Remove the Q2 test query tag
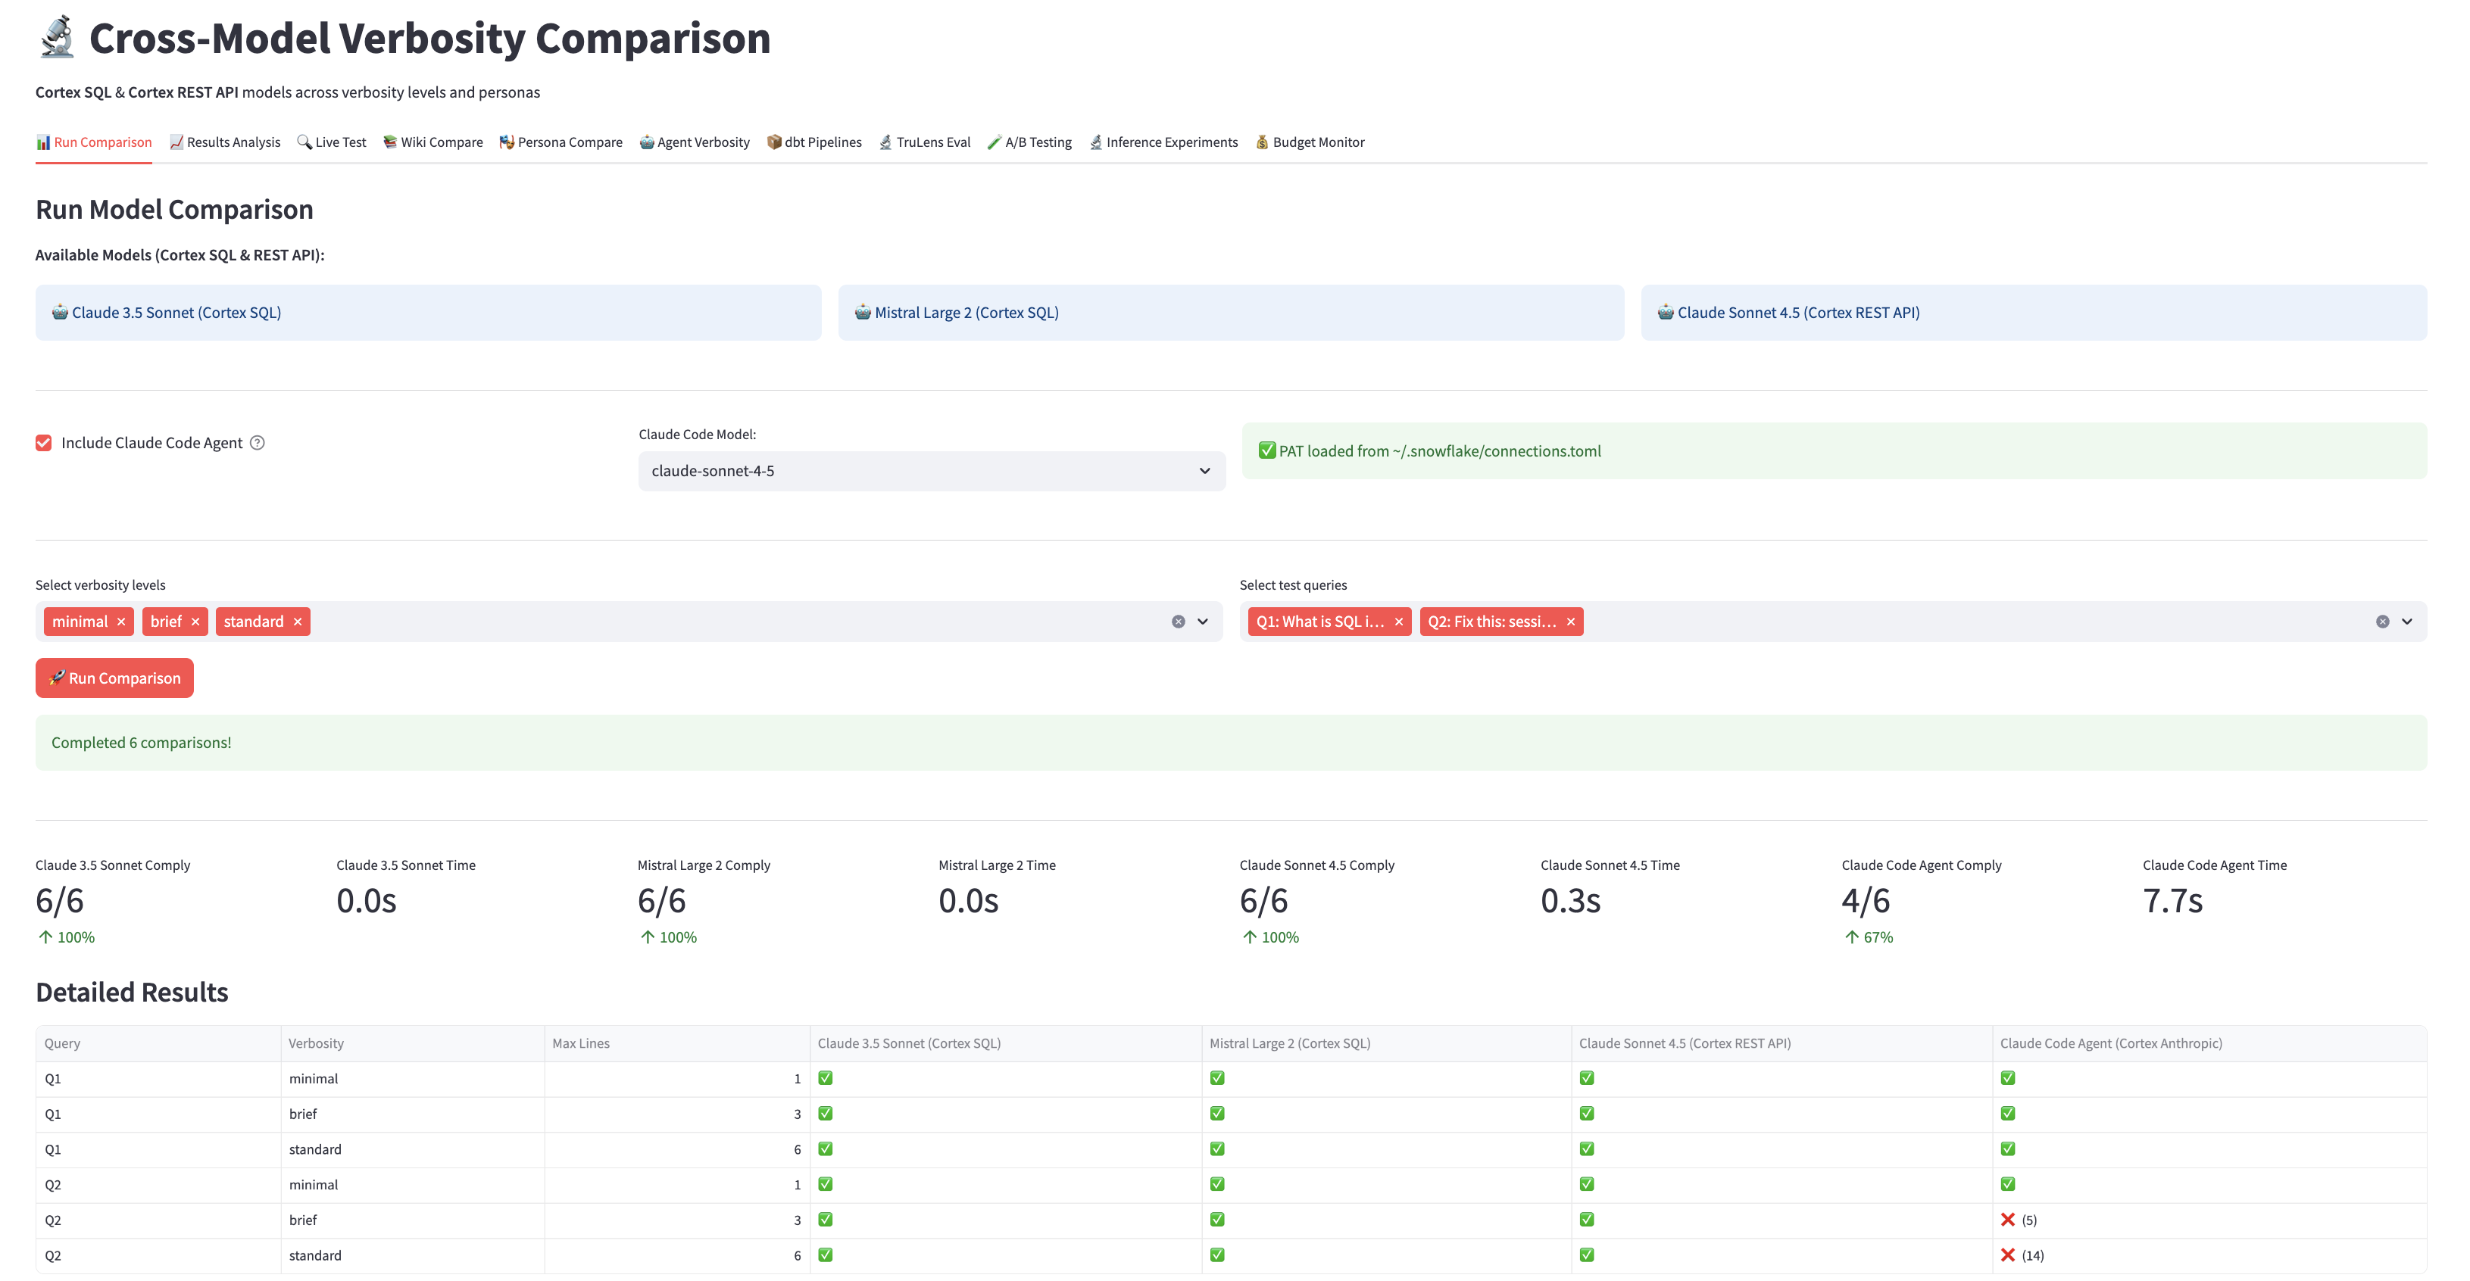Image resolution: width=2470 pixels, height=1281 pixels. [x=1571, y=622]
